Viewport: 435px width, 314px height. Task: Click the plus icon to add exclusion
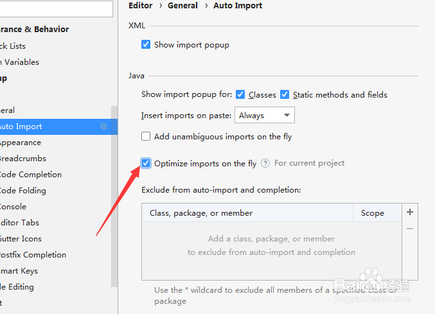click(410, 212)
